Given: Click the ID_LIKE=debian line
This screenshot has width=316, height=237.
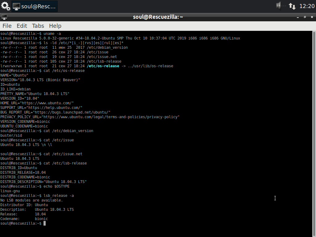Looking at the screenshot, I should [15, 89].
